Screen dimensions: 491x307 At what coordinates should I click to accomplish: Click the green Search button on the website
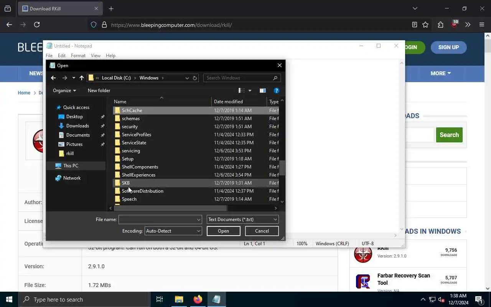click(449, 135)
